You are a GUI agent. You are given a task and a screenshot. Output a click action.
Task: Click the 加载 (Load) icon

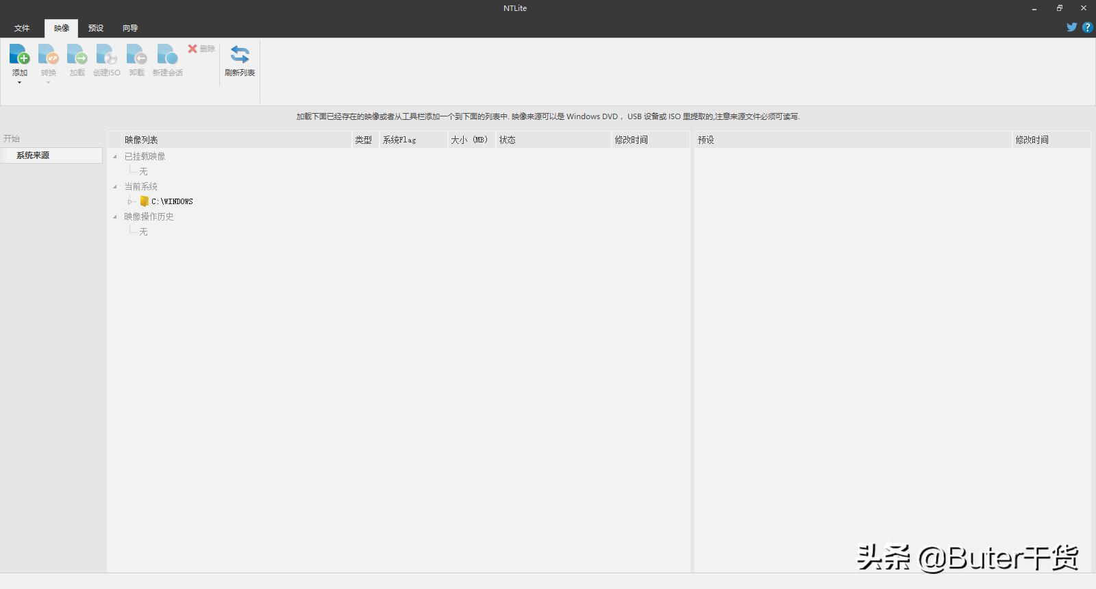[77, 54]
